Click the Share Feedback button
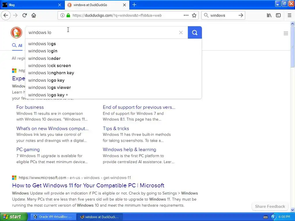 [x=270, y=207]
